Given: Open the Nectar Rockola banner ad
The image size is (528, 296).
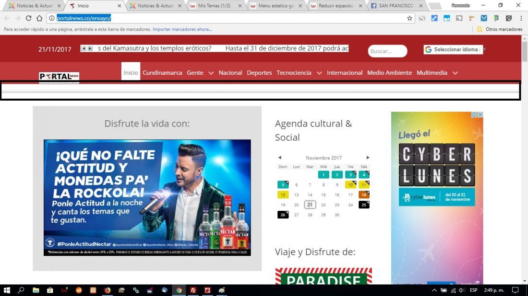Looking at the screenshot, I should coord(147,197).
